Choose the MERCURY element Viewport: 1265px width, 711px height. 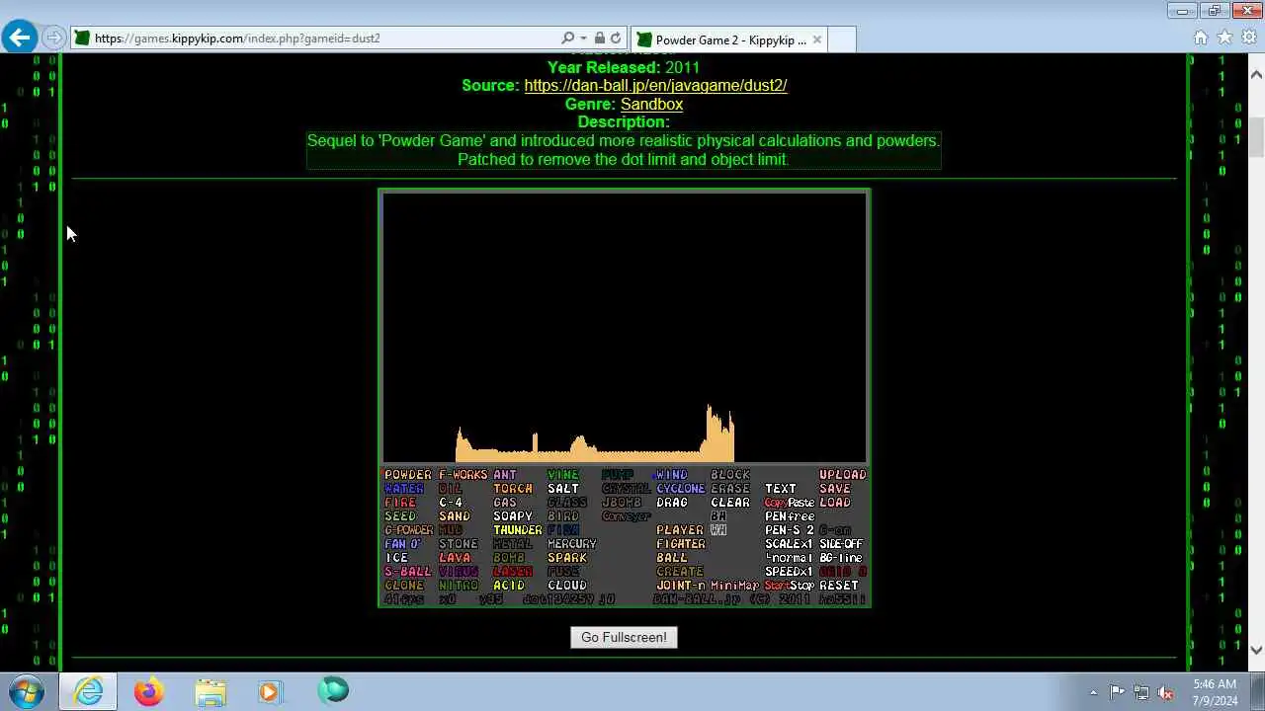coord(572,544)
